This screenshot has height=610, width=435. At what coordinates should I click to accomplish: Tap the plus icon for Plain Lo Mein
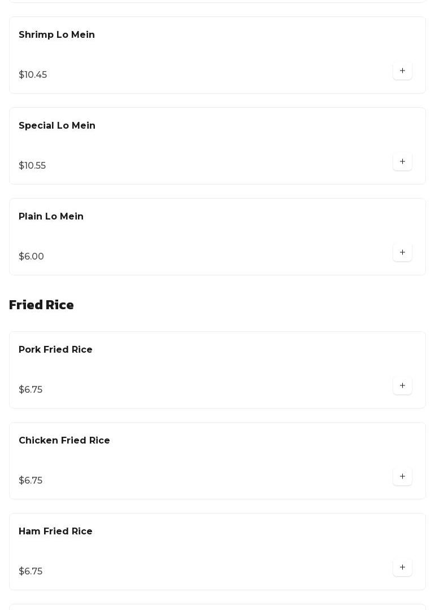[402, 253]
